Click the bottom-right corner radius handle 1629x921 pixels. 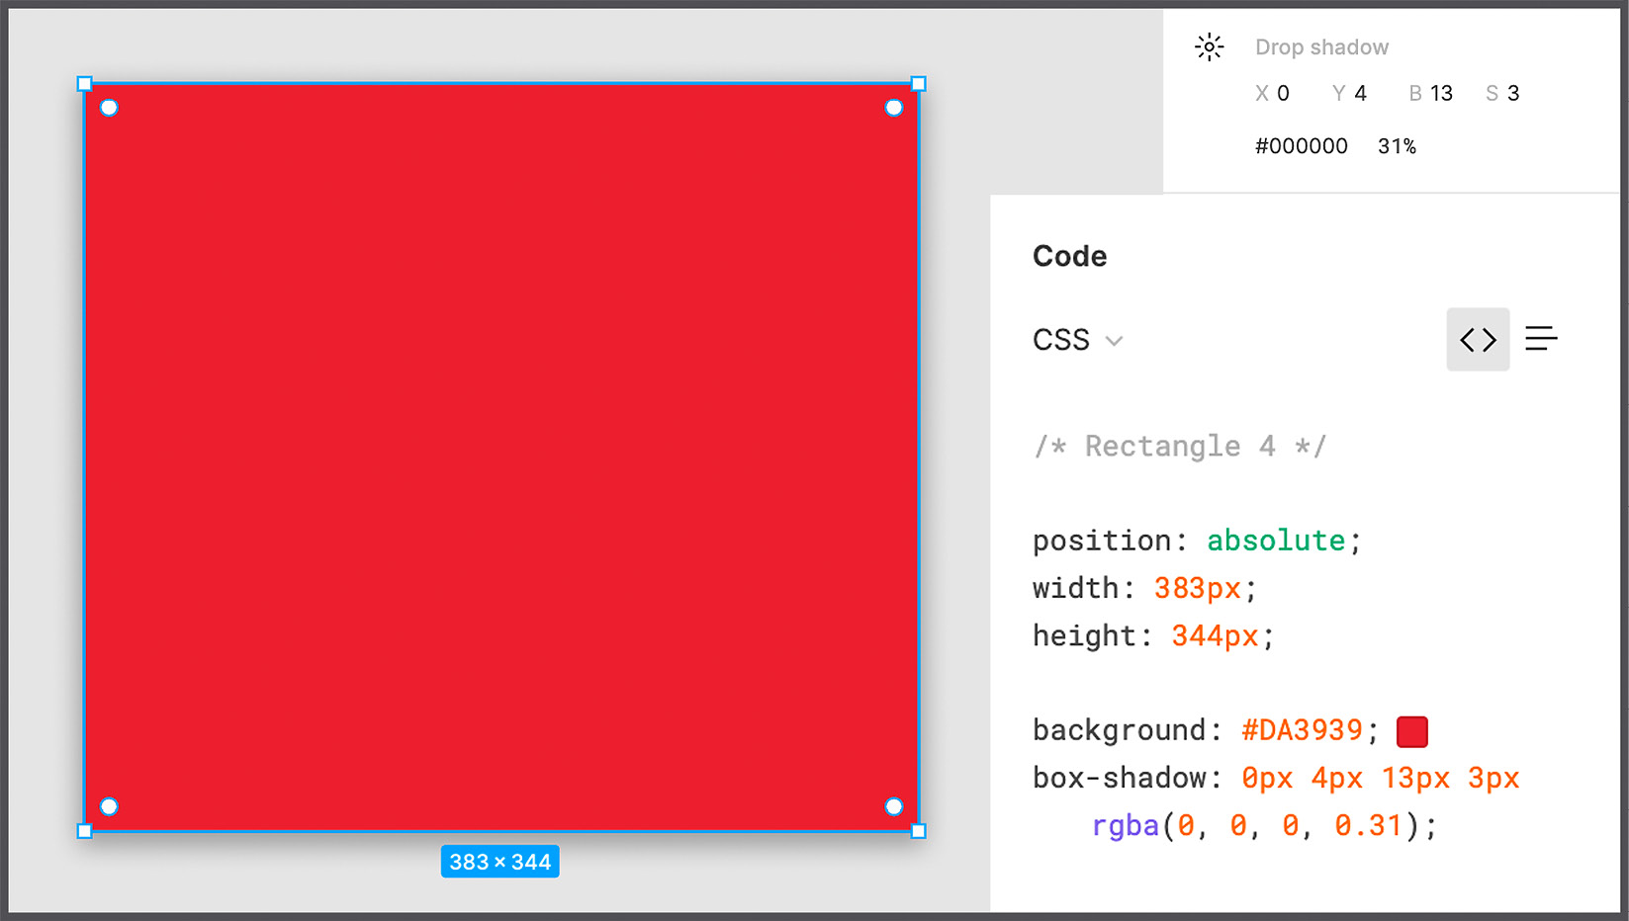coord(894,806)
